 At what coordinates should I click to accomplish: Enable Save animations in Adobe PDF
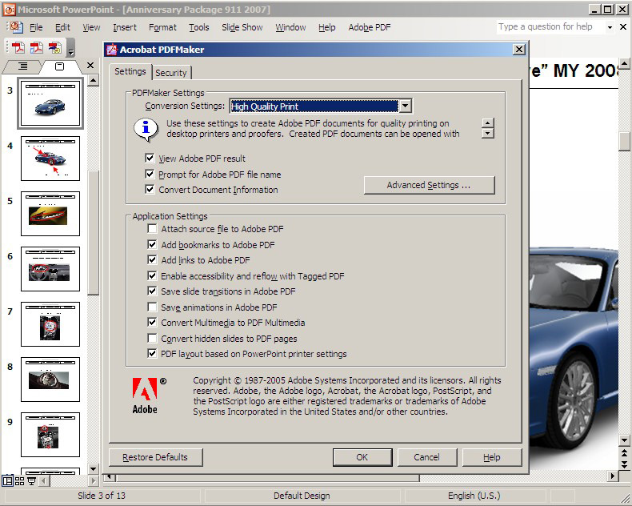pyautogui.click(x=152, y=307)
